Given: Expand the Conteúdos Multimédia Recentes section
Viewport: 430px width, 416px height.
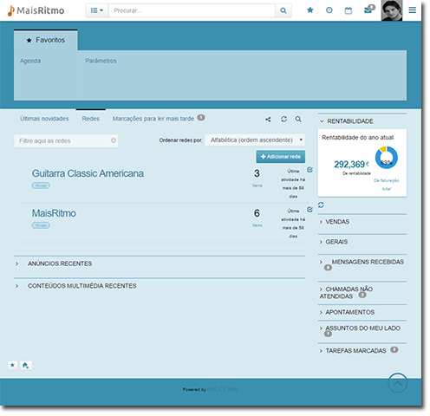Looking at the screenshot, I should [81, 286].
